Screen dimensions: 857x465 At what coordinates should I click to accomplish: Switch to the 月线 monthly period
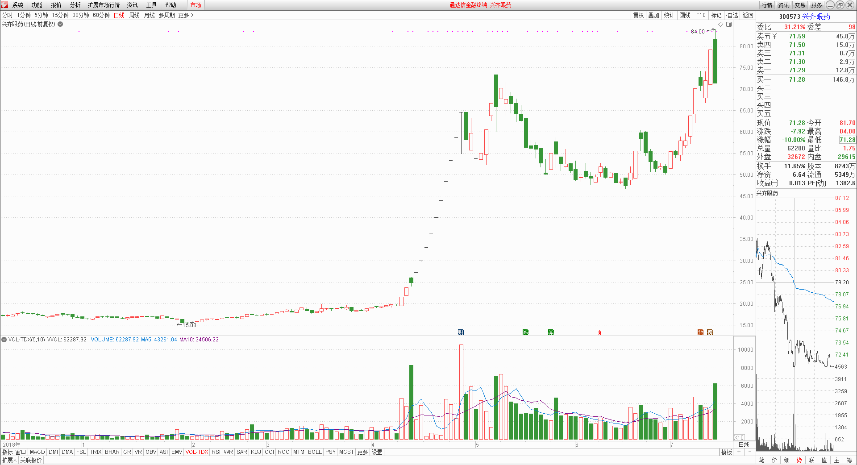click(x=150, y=15)
